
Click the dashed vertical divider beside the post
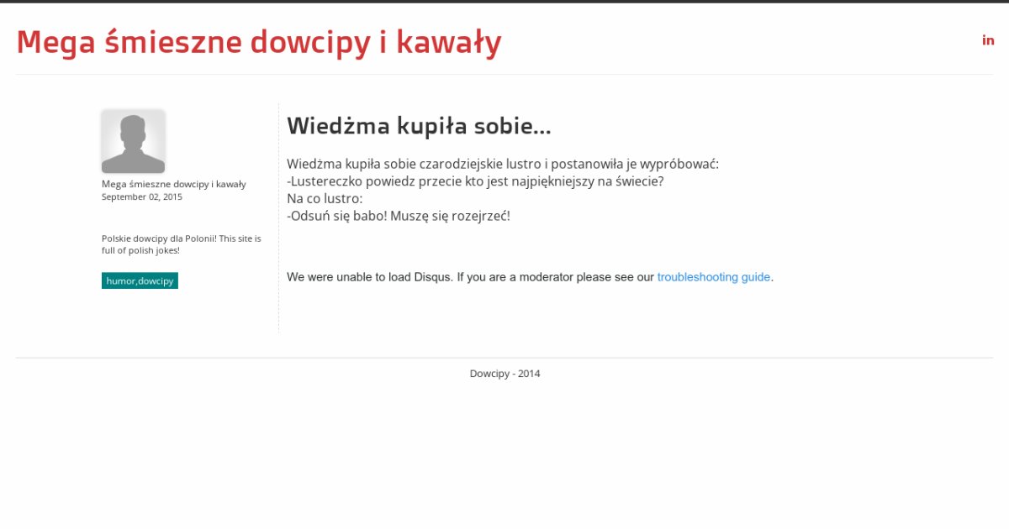[278, 218]
